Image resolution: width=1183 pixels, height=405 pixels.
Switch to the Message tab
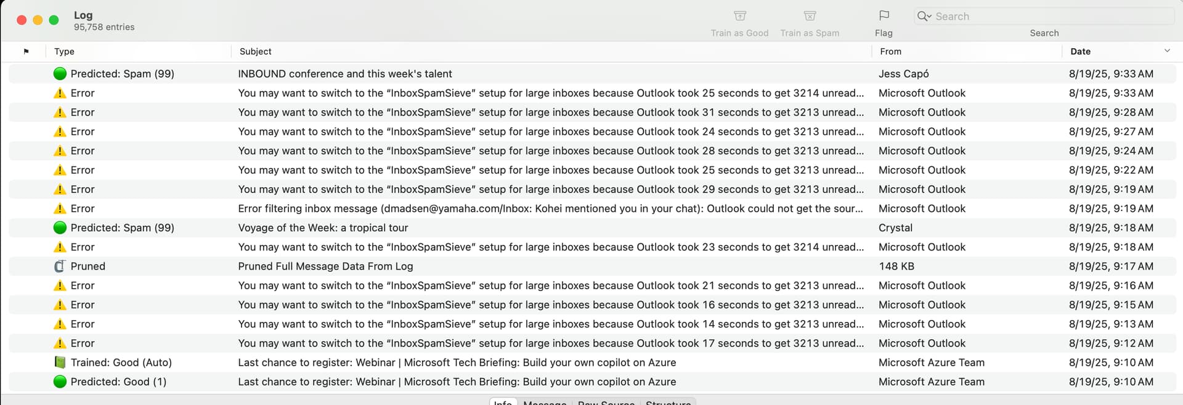(545, 402)
